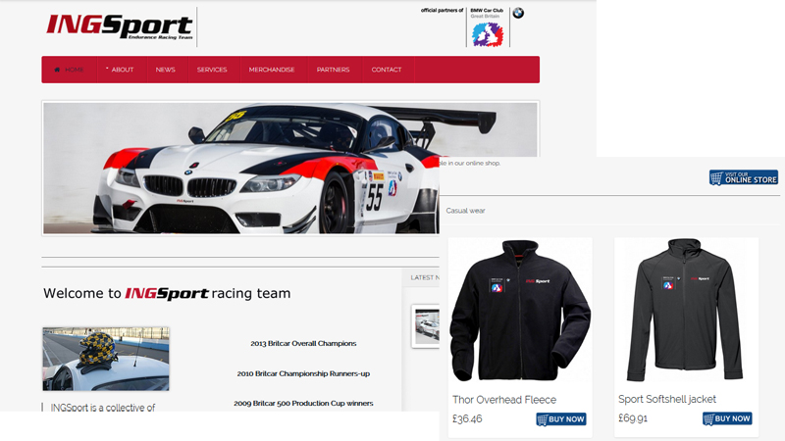Click the official partners of label
785x441 pixels.
pos(443,10)
